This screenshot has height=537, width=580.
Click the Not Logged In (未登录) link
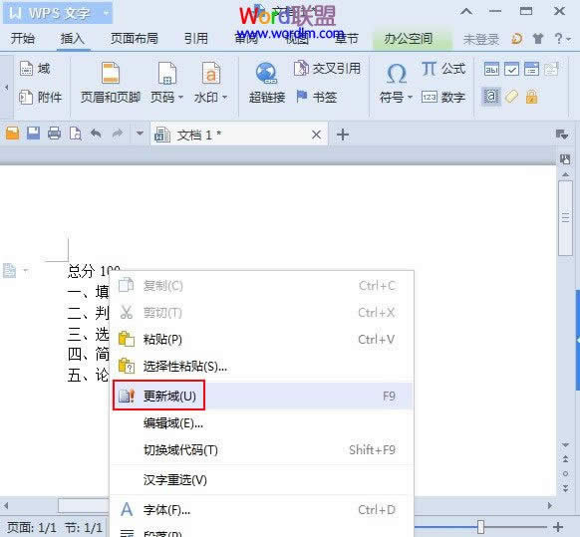point(481,39)
